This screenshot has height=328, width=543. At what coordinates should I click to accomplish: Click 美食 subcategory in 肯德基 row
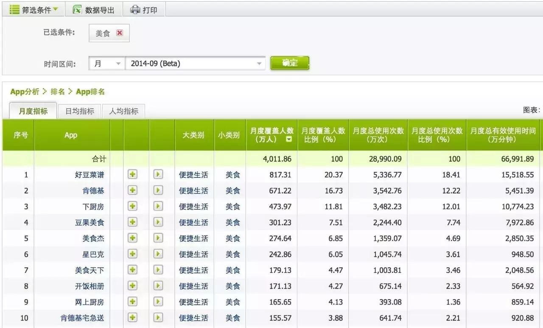233,191
